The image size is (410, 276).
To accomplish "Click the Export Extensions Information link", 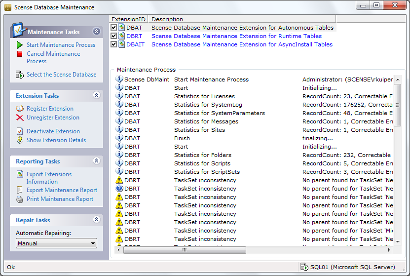I will click(x=49, y=178).
